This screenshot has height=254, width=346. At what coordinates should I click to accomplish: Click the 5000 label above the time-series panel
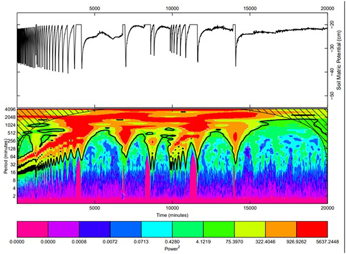coord(94,8)
